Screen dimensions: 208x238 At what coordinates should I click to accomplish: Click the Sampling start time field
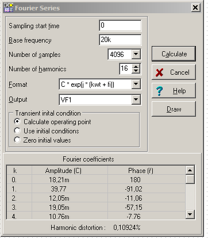point(120,25)
